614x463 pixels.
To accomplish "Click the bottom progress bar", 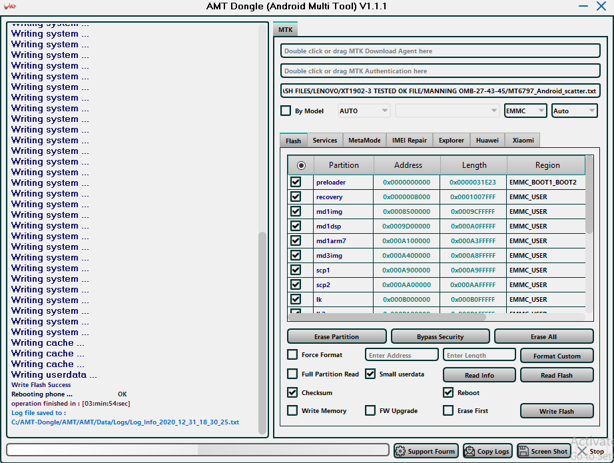I will 198,450.
